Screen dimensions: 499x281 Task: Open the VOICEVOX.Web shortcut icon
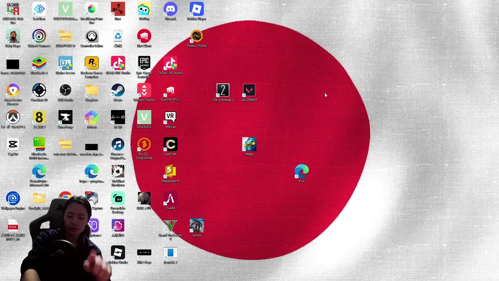[x=65, y=9]
